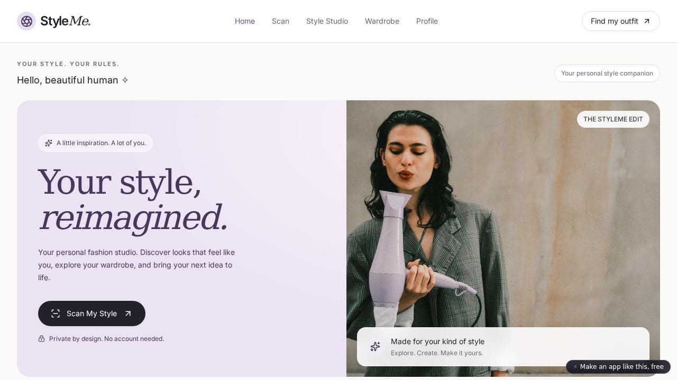
Task: Click the lock icon beside Private by design
Action: pyautogui.click(x=41, y=339)
